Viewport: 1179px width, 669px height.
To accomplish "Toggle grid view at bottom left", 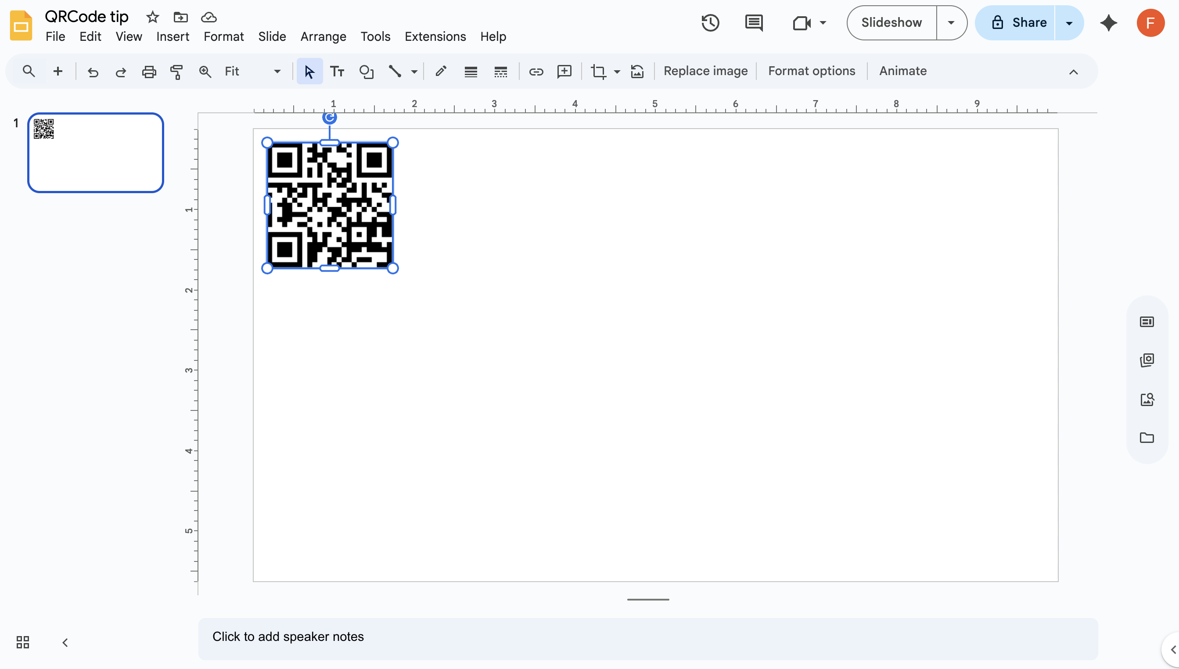I will pyautogui.click(x=22, y=642).
